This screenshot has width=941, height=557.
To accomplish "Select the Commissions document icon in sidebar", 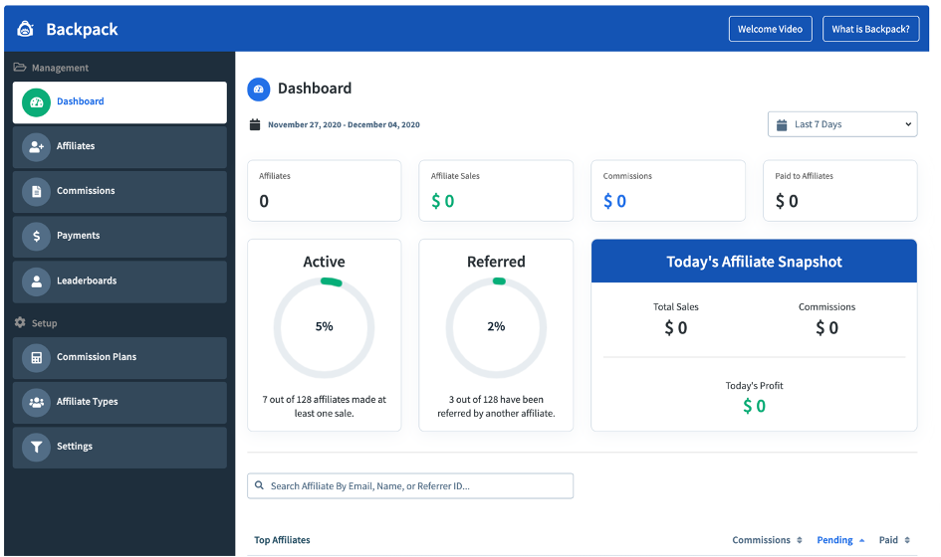I will pos(36,191).
